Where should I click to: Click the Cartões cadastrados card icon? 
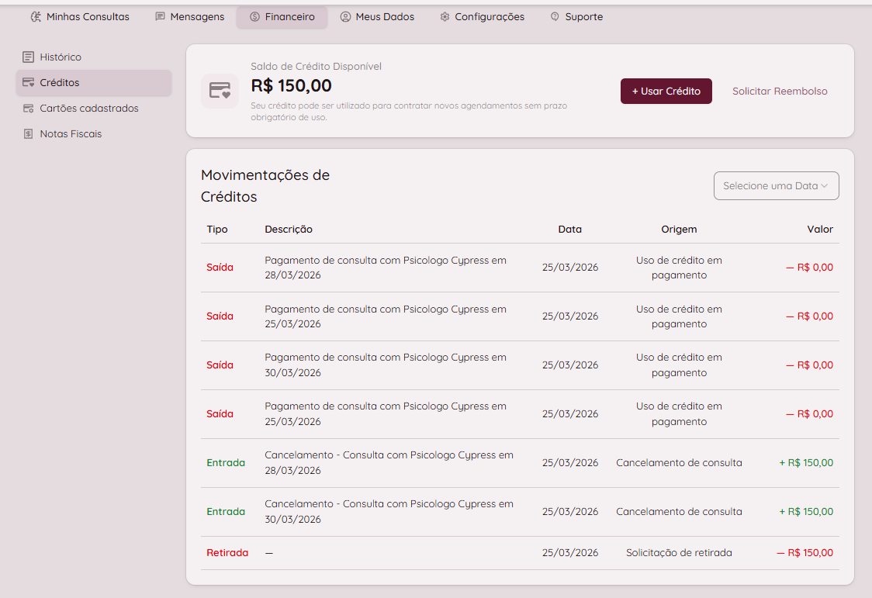point(29,109)
